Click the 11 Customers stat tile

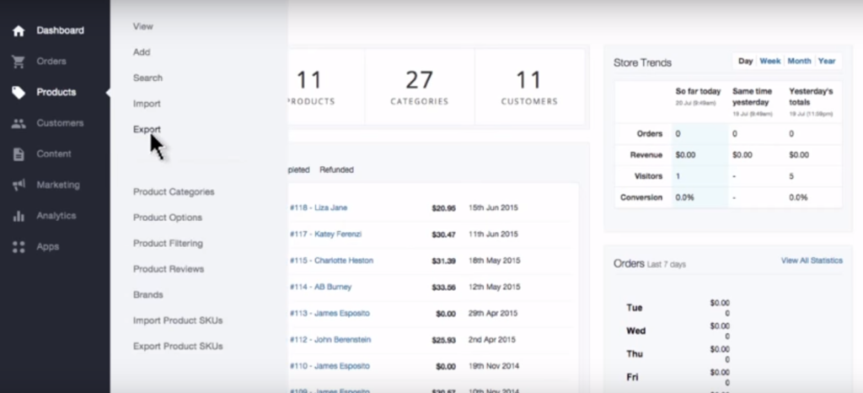529,87
